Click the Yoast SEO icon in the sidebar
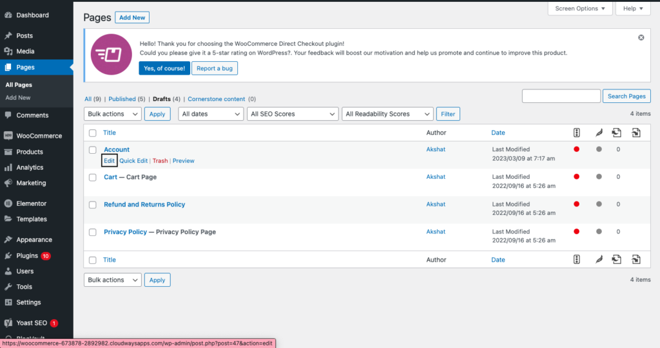 (x=8, y=323)
